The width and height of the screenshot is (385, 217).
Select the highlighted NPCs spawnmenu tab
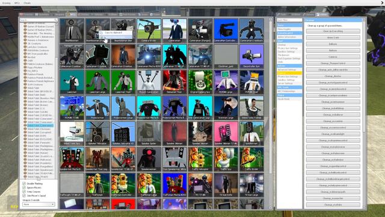pos(72,14)
